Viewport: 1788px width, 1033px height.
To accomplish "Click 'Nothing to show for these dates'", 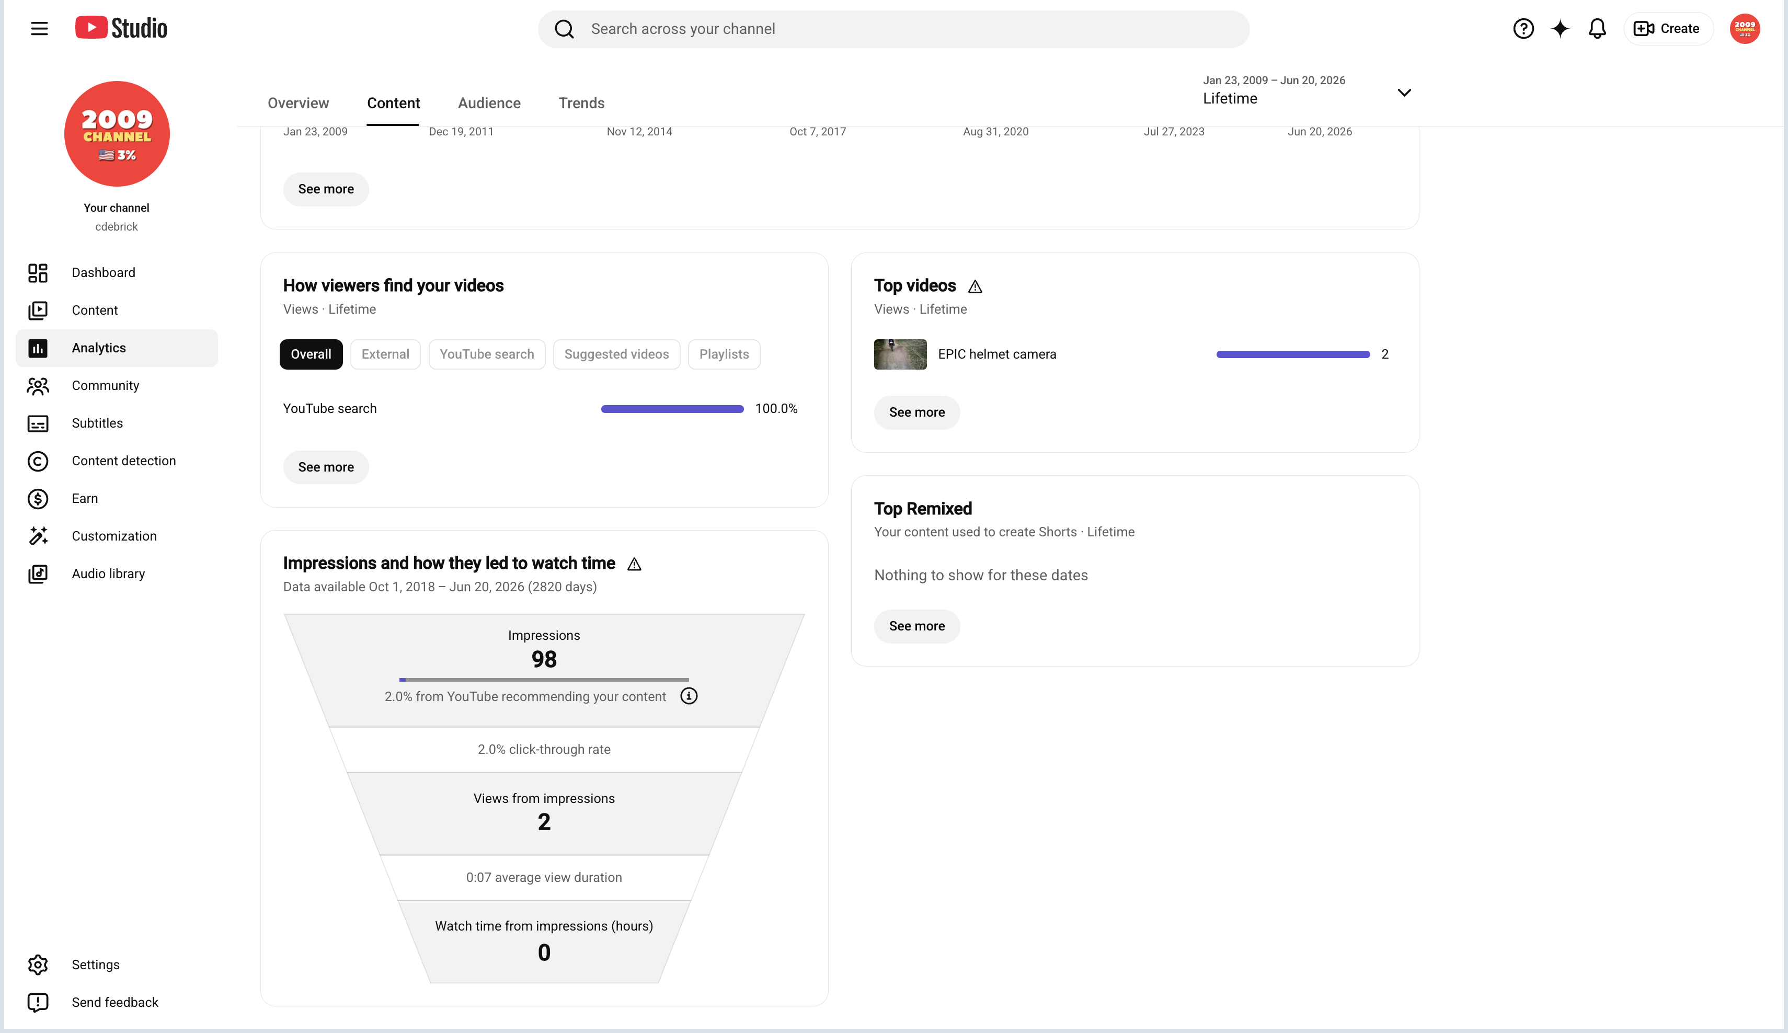I will 981,575.
